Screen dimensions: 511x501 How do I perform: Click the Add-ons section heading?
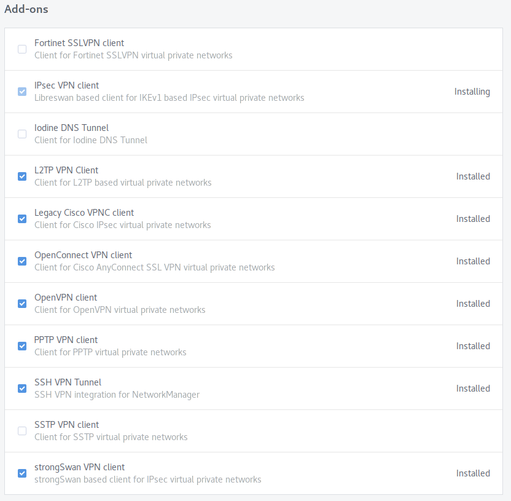[26, 9]
